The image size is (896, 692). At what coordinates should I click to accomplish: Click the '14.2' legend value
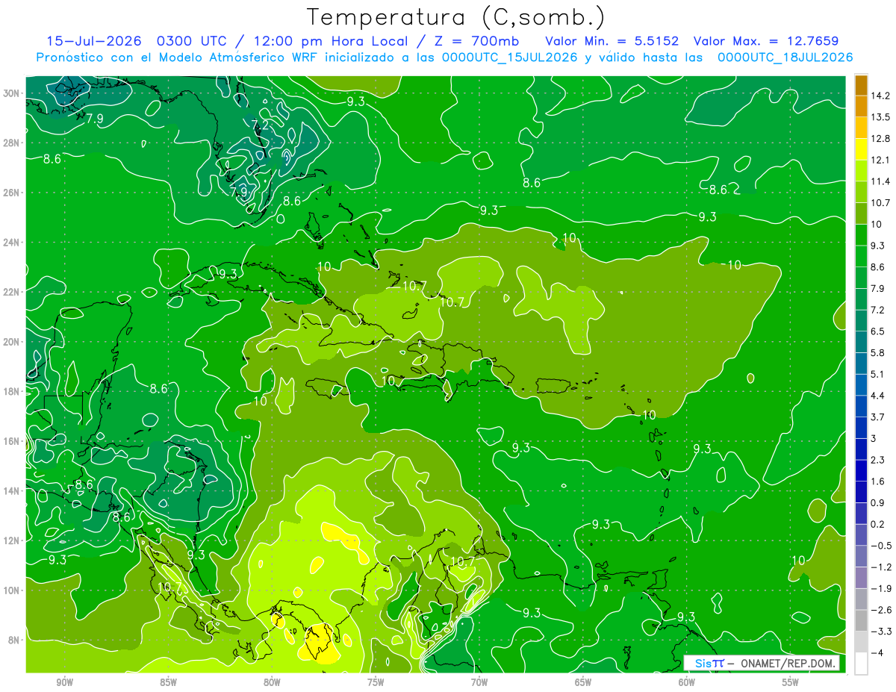click(x=880, y=96)
